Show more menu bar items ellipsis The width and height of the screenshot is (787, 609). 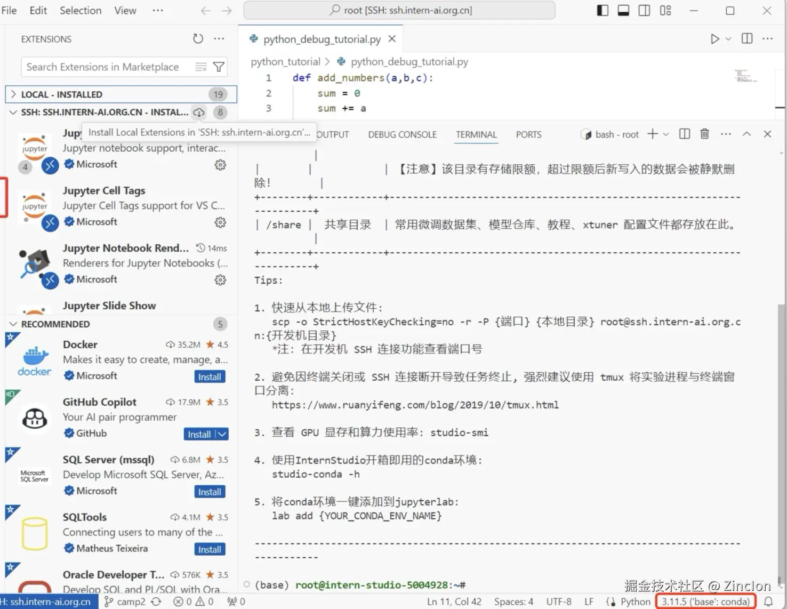point(158,10)
